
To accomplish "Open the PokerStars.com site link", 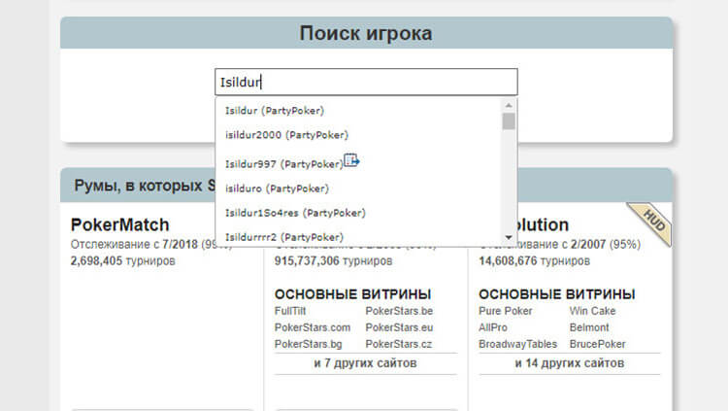I will pos(313,327).
